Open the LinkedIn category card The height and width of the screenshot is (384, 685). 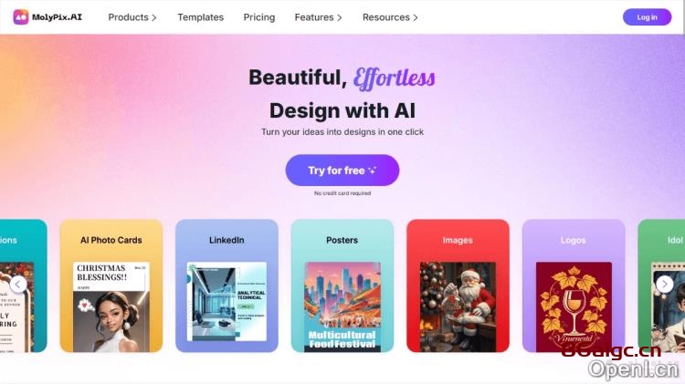[227, 285]
